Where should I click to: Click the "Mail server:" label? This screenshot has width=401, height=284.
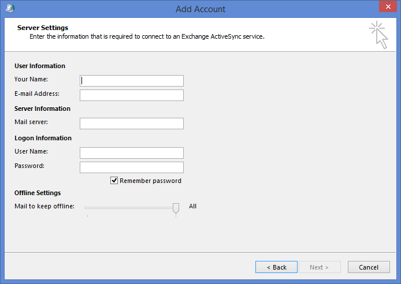(31, 122)
